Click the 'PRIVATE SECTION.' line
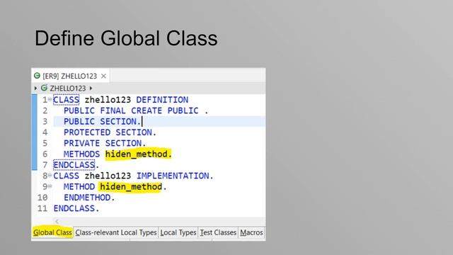Screen dimensions: 453x255 105,143
